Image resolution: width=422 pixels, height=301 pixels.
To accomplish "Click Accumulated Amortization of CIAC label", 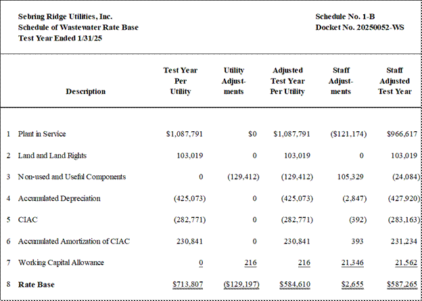I will [74, 241].
